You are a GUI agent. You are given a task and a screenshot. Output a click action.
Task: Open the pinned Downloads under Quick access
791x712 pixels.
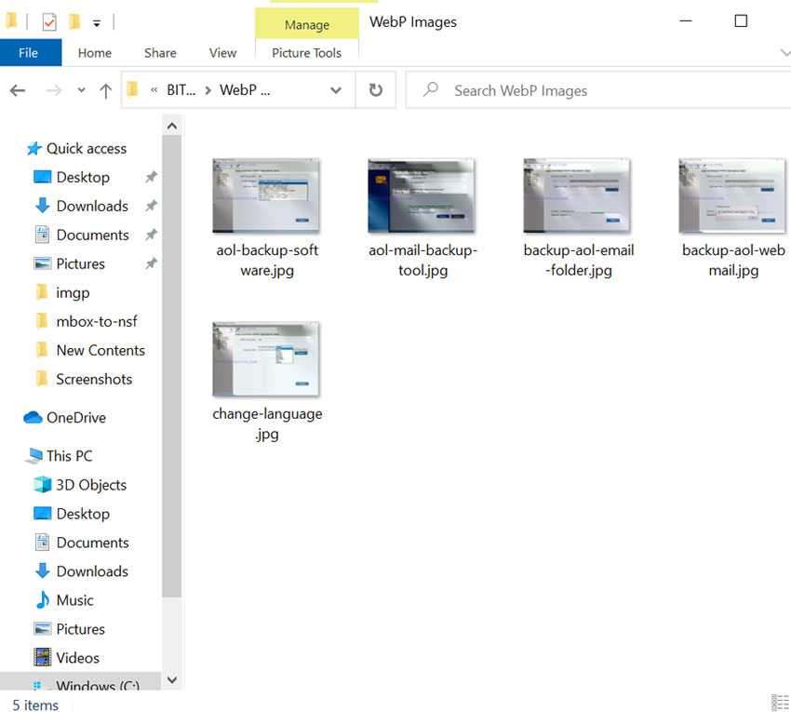click(x=92, y=206)
